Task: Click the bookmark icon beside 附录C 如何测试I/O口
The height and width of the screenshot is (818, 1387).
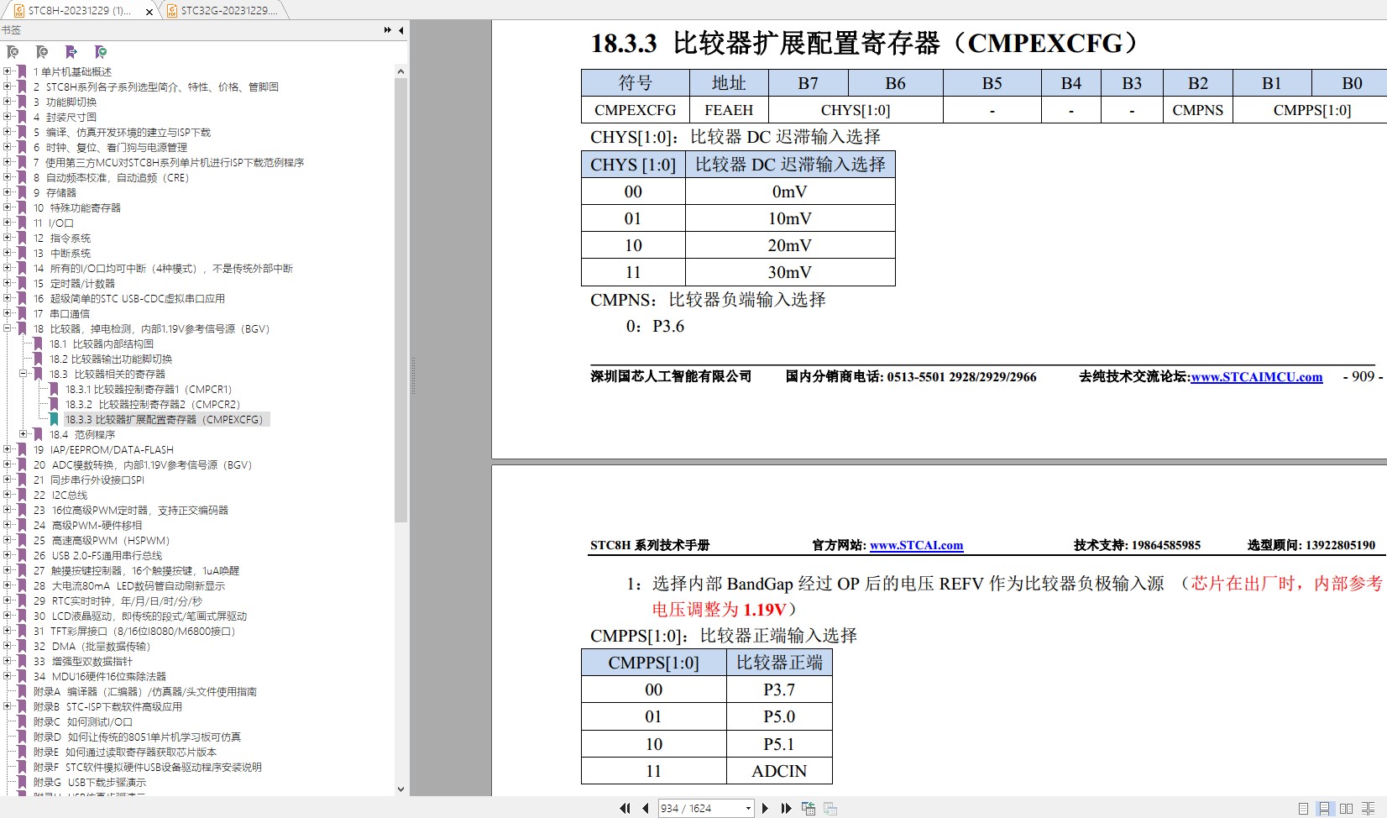Action: click(x=23, y=721)
